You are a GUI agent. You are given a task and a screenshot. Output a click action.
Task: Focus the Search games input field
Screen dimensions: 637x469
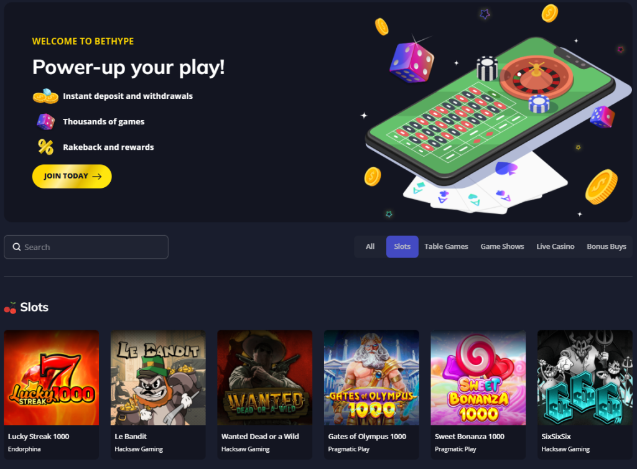coord(86,247)
